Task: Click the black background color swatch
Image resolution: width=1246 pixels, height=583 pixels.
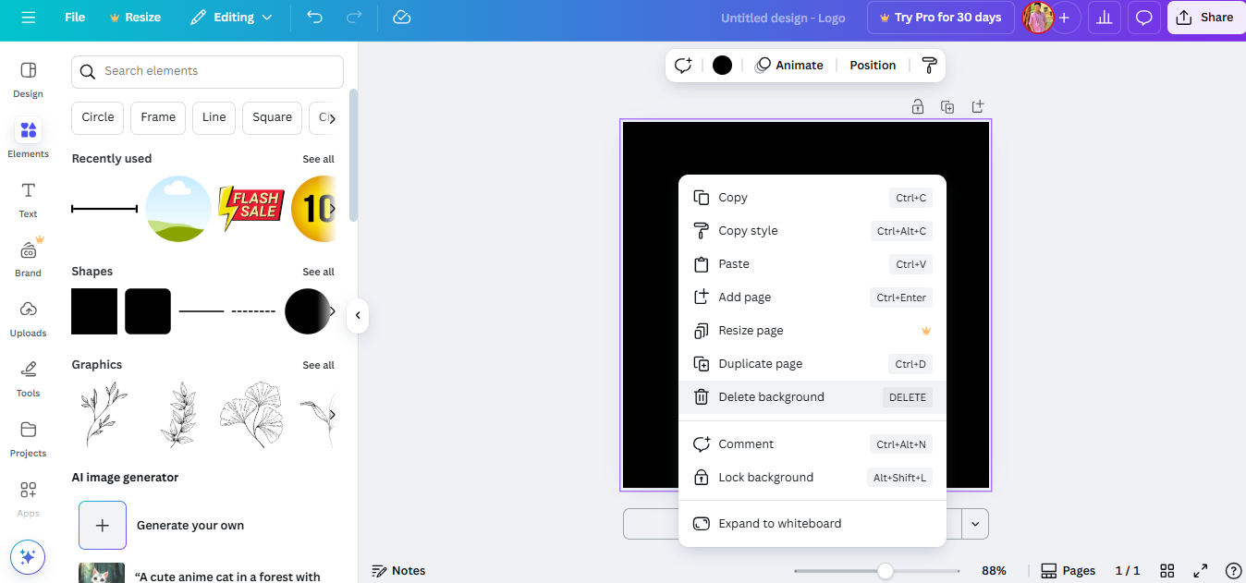Action: click(x=722, y=65)
